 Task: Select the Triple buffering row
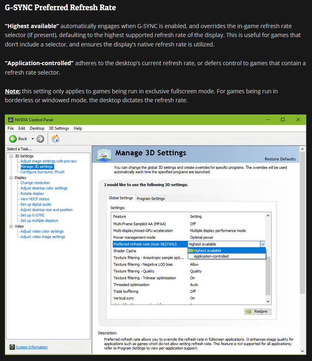tap(189, 291)
